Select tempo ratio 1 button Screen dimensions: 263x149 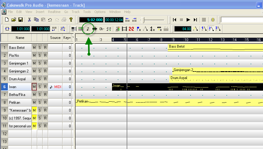pos(204,29)
